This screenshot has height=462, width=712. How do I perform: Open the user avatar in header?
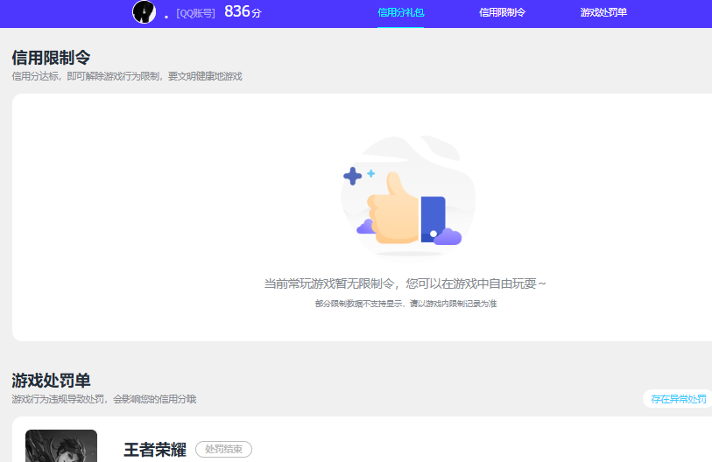pos(144,12)
